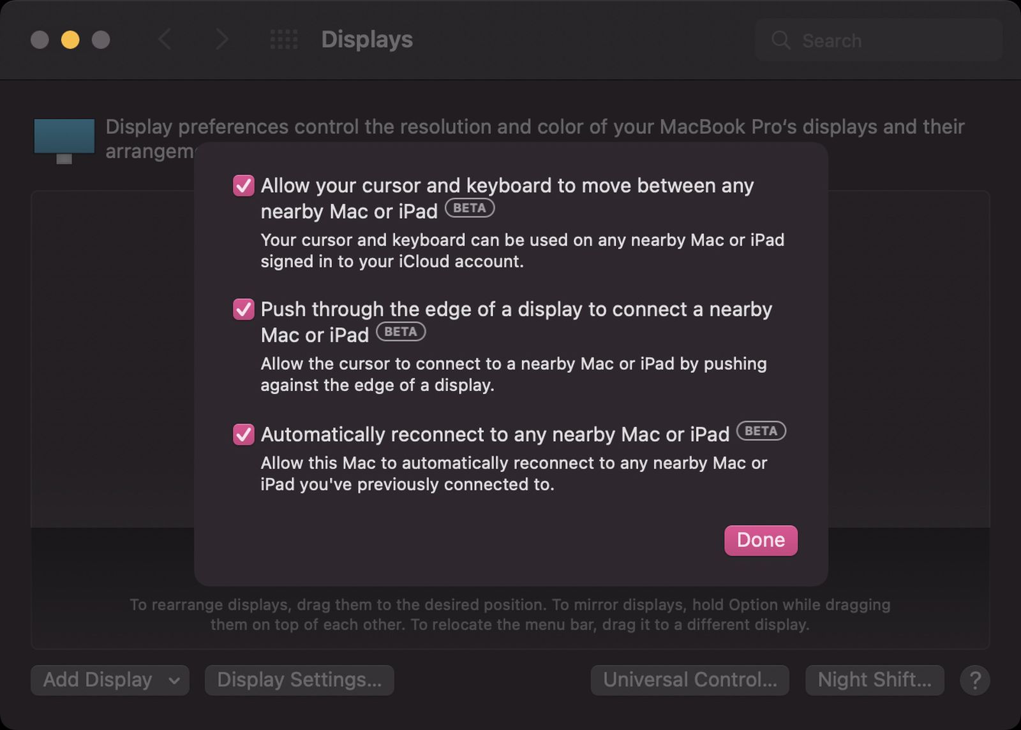The width and height of the screenshot is (1021, 730).
Task: Click the yellow minimize window button
Action: pyautogui.click(x=70, y=40)
